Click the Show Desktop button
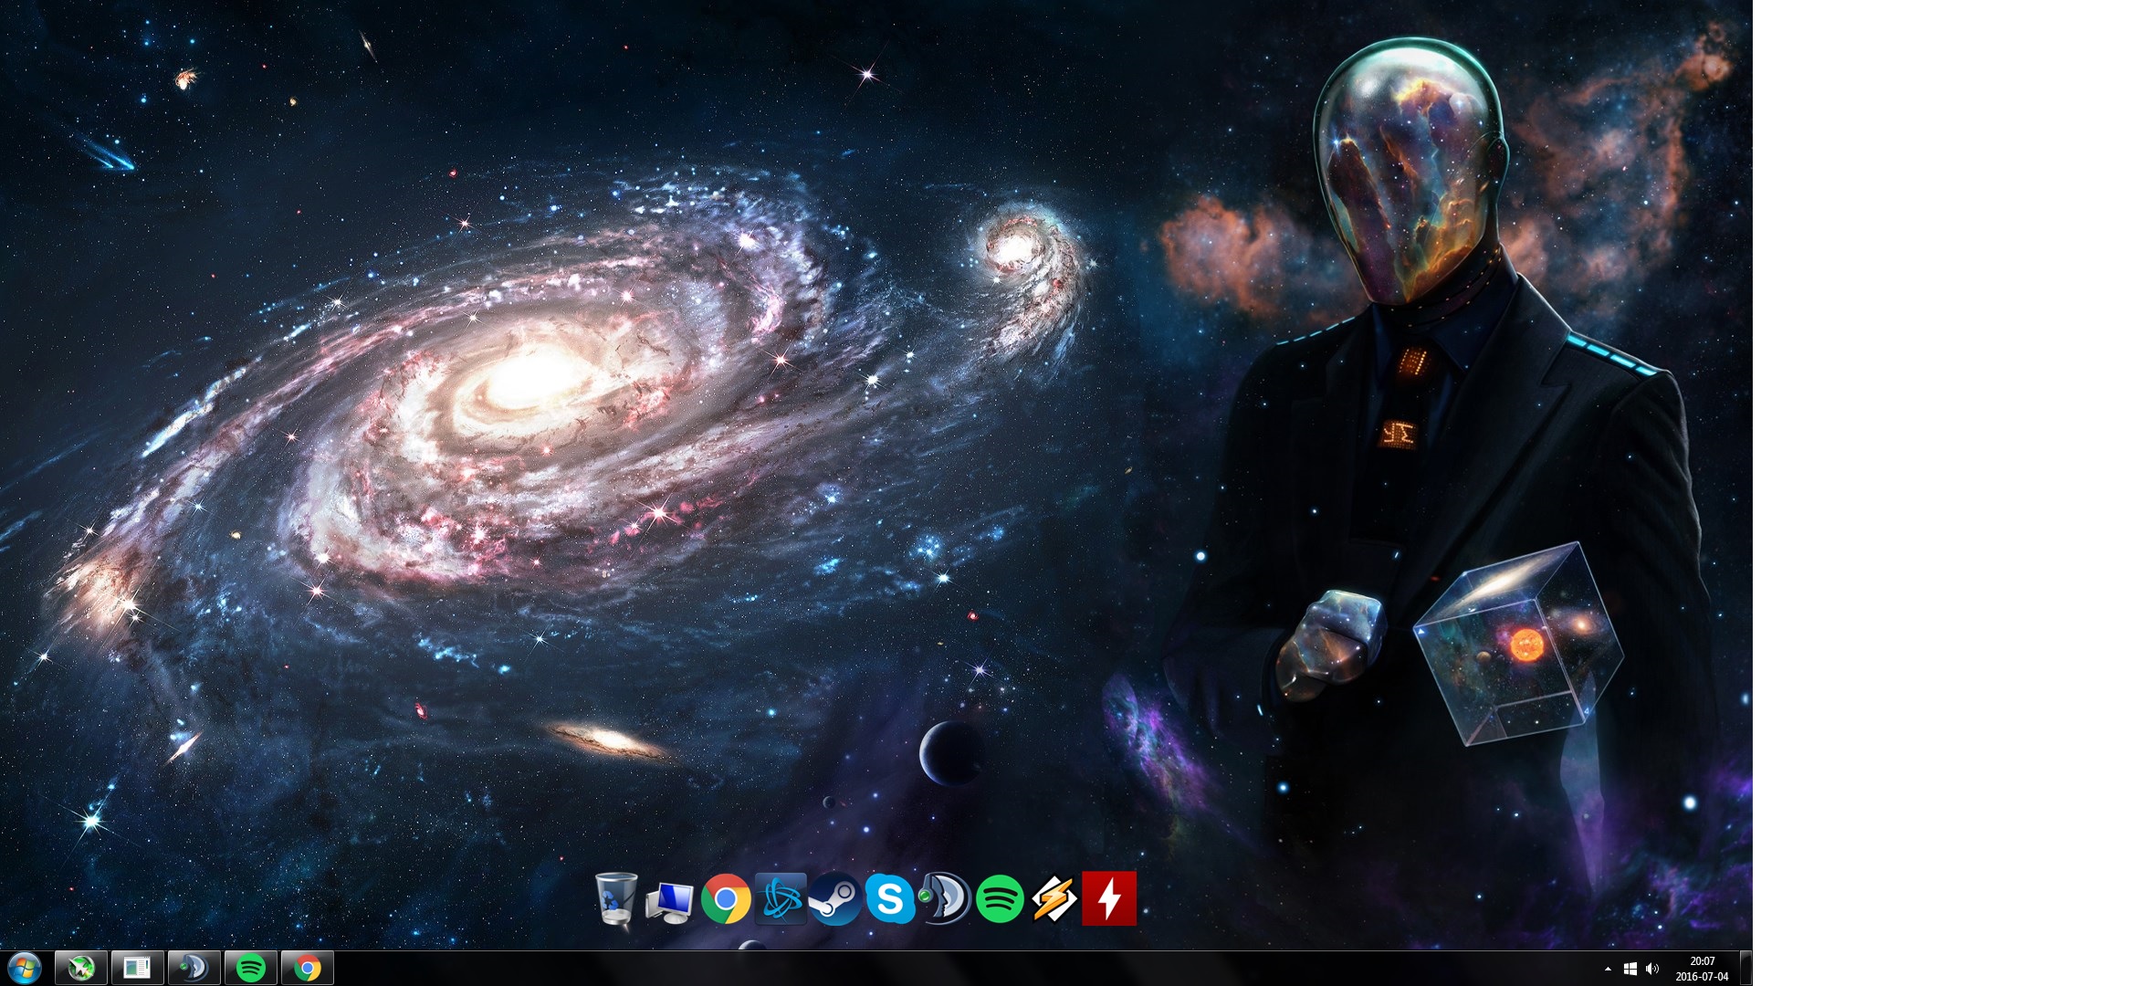This screenshot has width=2149, height=986. point(1745,968)
